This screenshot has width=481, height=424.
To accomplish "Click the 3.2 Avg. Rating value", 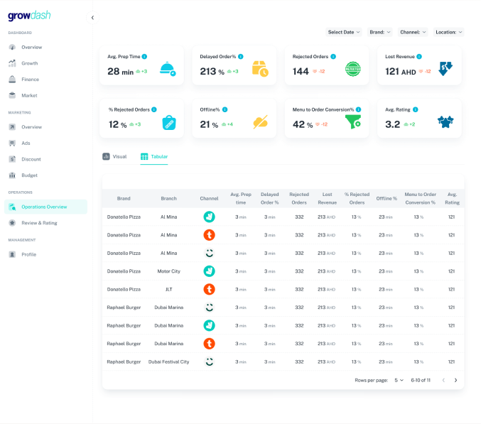I will pyautogui.click(x=393, y=124).
